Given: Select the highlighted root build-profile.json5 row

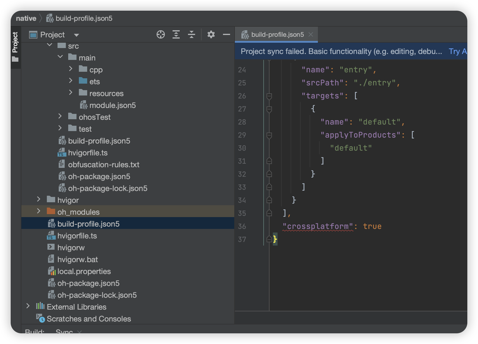Looking at the screenshot, I should pos(128,223).
